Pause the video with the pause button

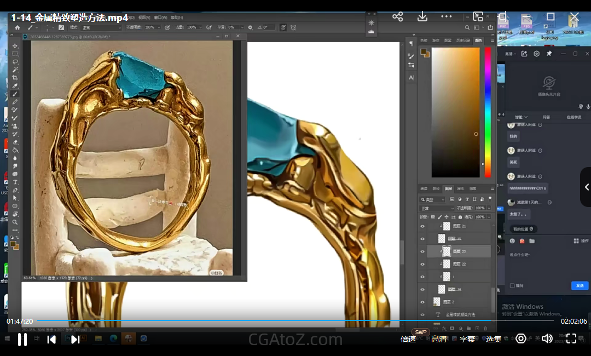pyautogui.click(x=22, y=339)
